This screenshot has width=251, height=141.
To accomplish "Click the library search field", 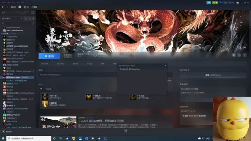I will (x=16, y=23).
